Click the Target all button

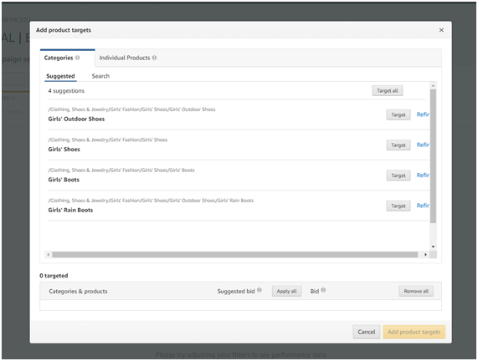(387, 91)
